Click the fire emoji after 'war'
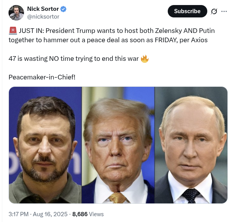The height and width of the screenshot is (222, 234). 145,59
